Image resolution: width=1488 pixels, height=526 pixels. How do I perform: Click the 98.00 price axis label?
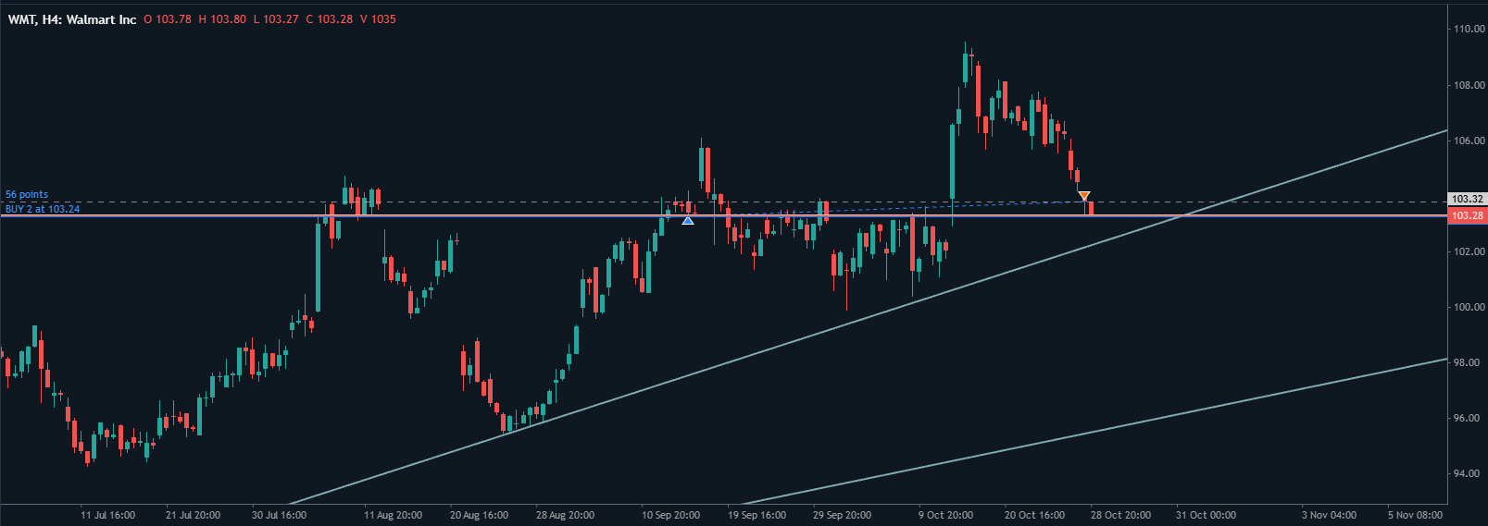click(1469, 362)
